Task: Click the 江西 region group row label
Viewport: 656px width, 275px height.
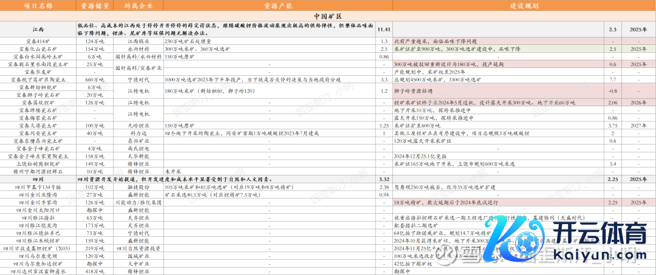Action: tap(38, 29)
